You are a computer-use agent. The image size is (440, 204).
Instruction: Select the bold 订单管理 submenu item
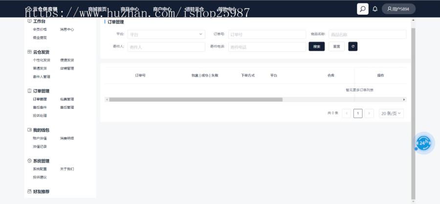pyautogui.click(x=40, y=99)
